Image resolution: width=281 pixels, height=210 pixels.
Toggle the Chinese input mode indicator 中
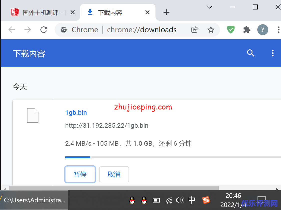tap(192, 200)
